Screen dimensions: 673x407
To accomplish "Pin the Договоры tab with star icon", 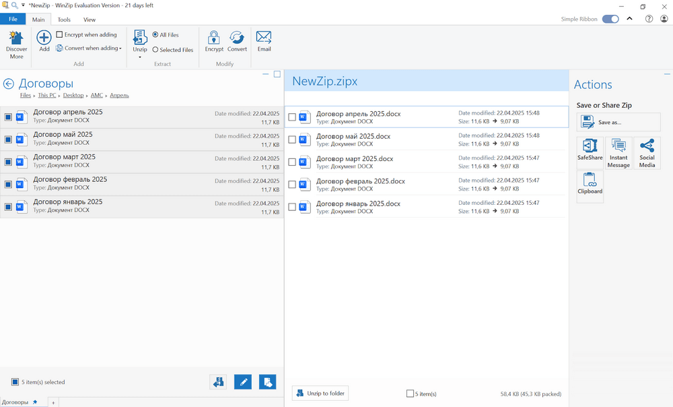I will (x=35, y=402).
